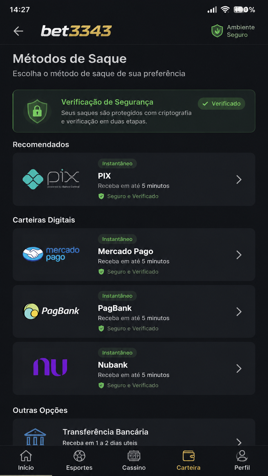The image size is (268, 476).
Task: Open Mercado Pago via chevron arrow
Action: point(239,255)
